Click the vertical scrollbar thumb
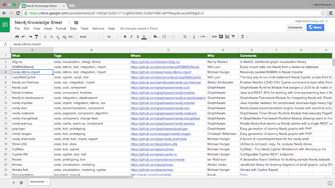 click(x=333, y=63)
